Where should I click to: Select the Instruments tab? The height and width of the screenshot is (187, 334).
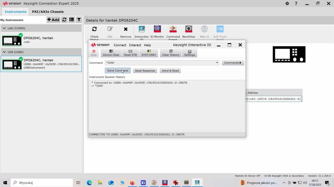(16, 12)
